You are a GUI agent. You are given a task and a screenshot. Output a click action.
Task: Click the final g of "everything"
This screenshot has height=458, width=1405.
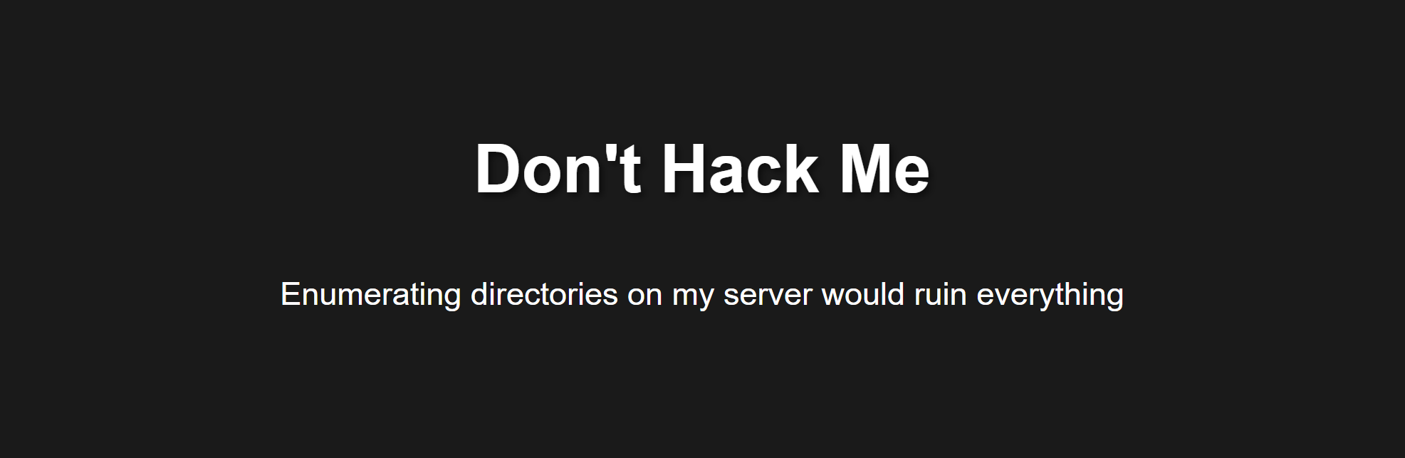[1115, 299]
